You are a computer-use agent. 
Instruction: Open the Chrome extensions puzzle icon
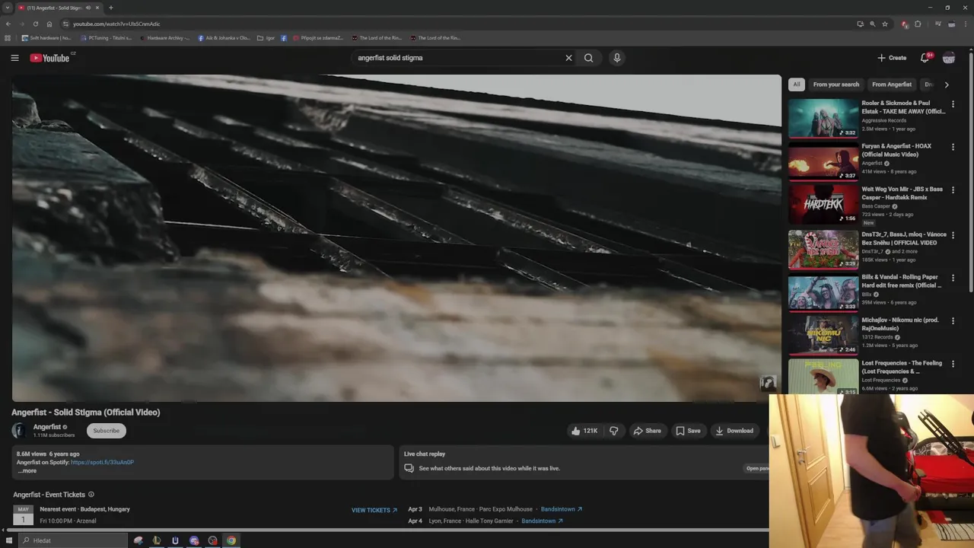(x=918, y=24)
